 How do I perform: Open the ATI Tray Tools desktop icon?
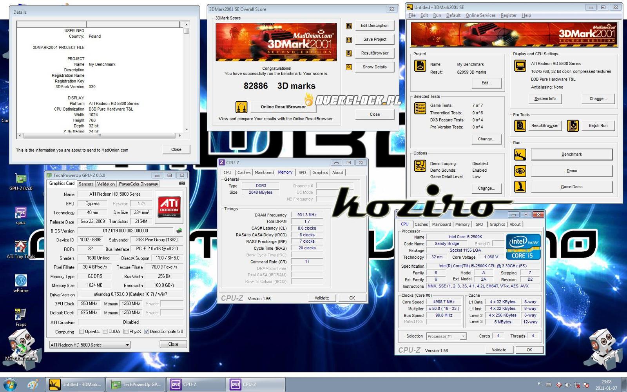(x=21, y=250)
